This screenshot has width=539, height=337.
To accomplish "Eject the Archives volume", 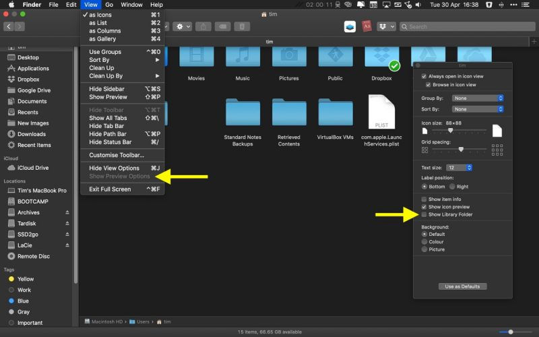I will click(x=67, y=212).
